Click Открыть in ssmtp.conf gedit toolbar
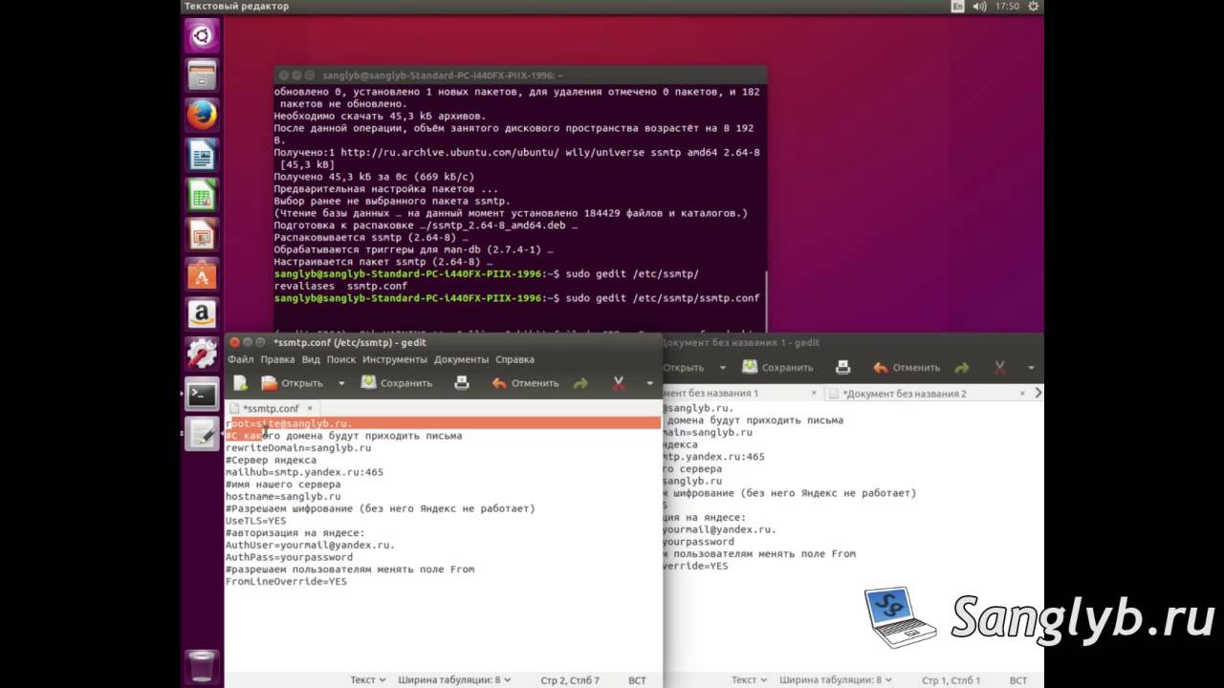The height and width of the screenshot is (688, 1224). pos(293,383)
